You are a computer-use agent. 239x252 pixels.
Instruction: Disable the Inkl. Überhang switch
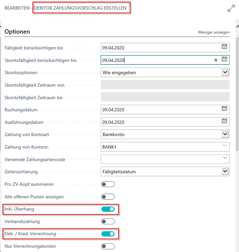(108, 209)
